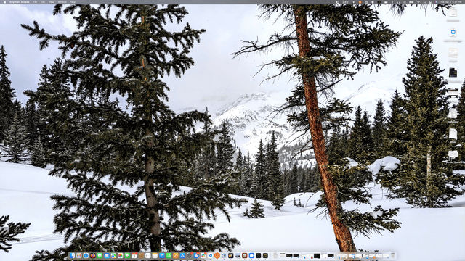The image size is (465, 261).
Task: Launch Keynote from the Dock
Action: 162,255
